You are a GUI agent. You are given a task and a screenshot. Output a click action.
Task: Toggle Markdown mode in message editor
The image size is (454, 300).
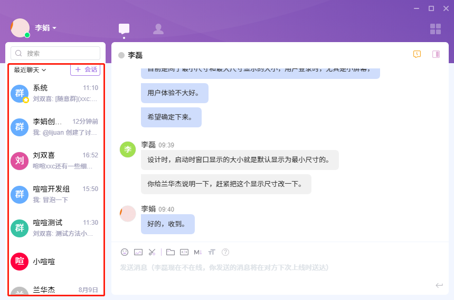coord(198,252)
